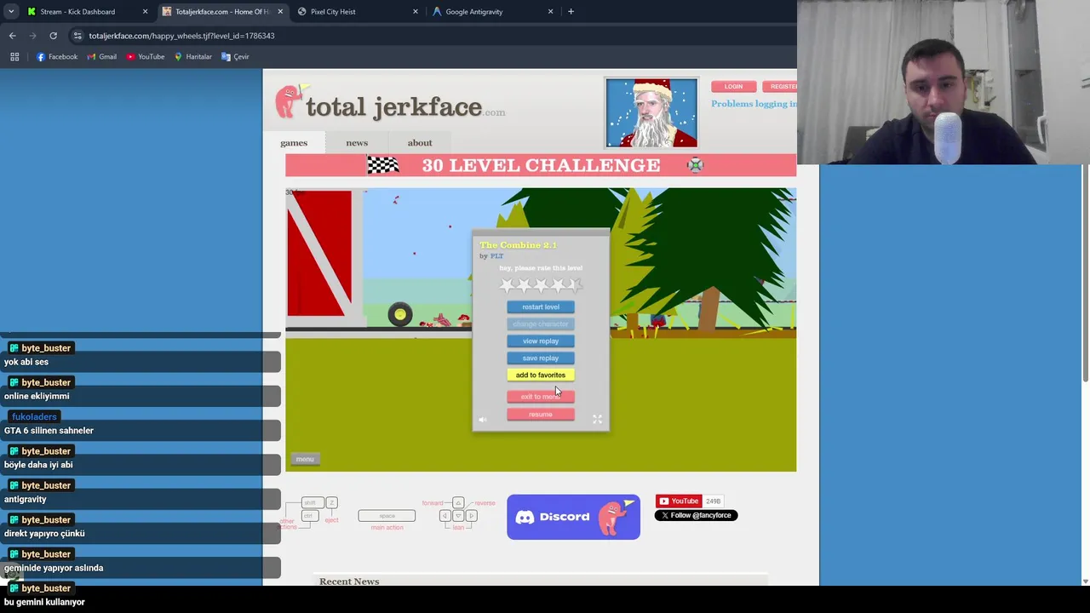Open YouTube bookmark
Viewport: 1090px width, 613px height.
[x=146, y=57]
